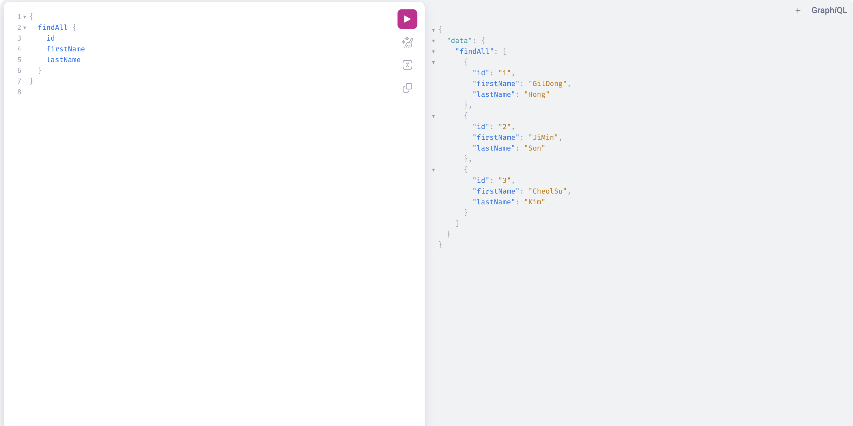The image size is (853, 426).
Task: Select the findAll keyword in the editor
Action: 53,27
